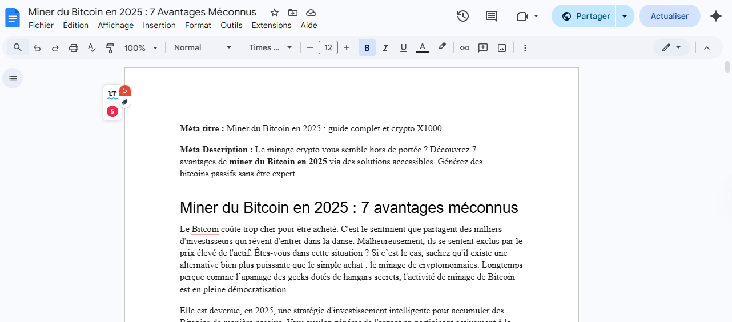732x322 pixels.
Task: Open text color picker
Action: [x=423, y=48]
